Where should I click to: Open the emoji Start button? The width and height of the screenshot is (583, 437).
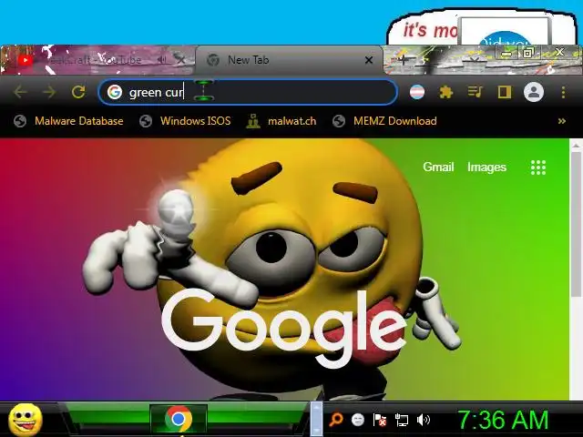pyautogui.click(x=26, y=420)
